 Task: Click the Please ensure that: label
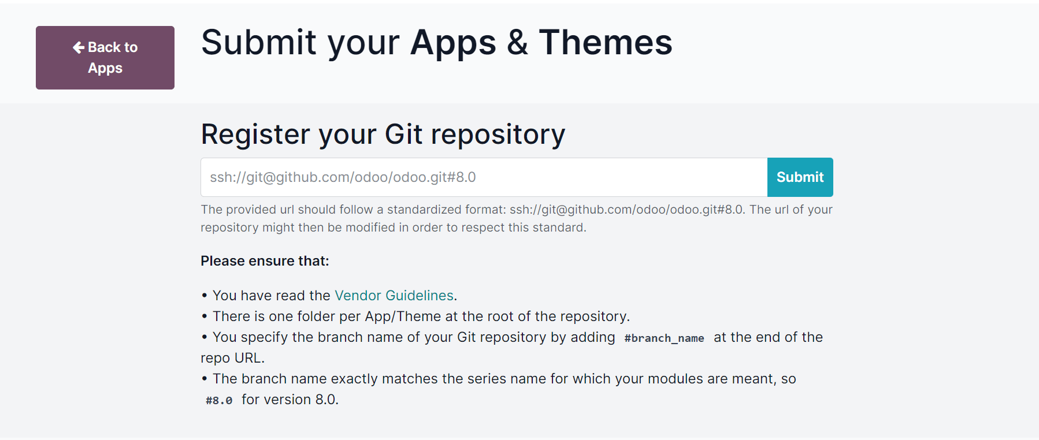tap(265, 261)
